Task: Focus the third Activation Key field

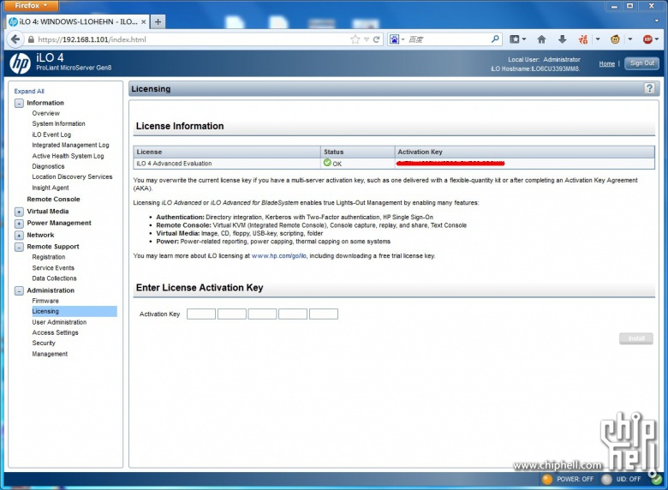Action: pos(262,314)
